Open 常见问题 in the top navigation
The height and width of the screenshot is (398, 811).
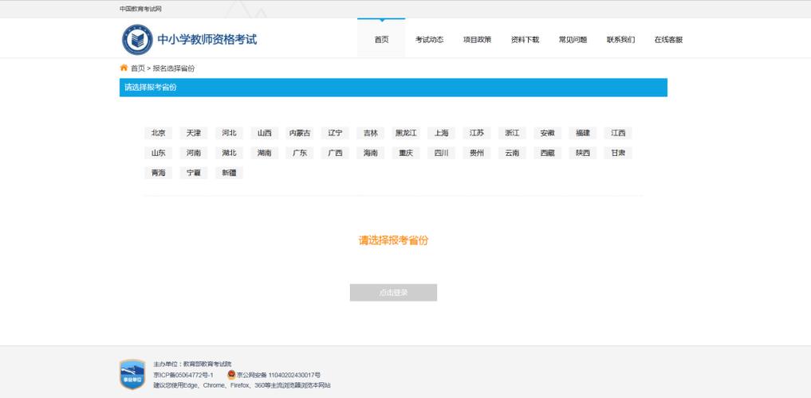click(x=573, y=40)
